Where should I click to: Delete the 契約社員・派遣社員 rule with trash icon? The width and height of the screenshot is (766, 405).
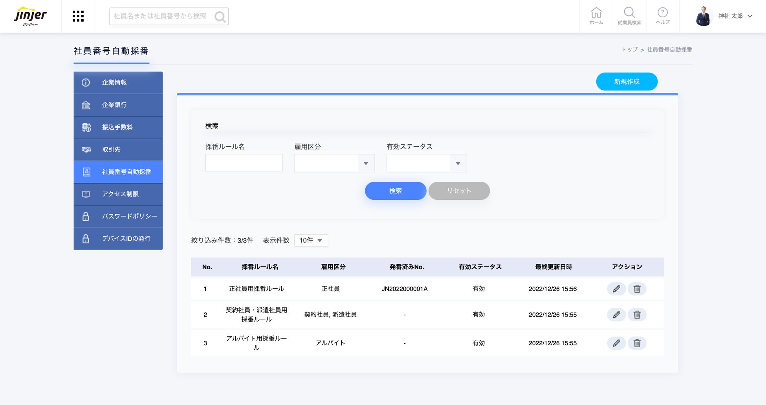pos(637,315)
